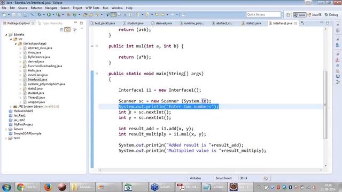Show hidden editor tabs list
Image resolution: width=342 pixels, height=192 pixels.
click(302, 23)
